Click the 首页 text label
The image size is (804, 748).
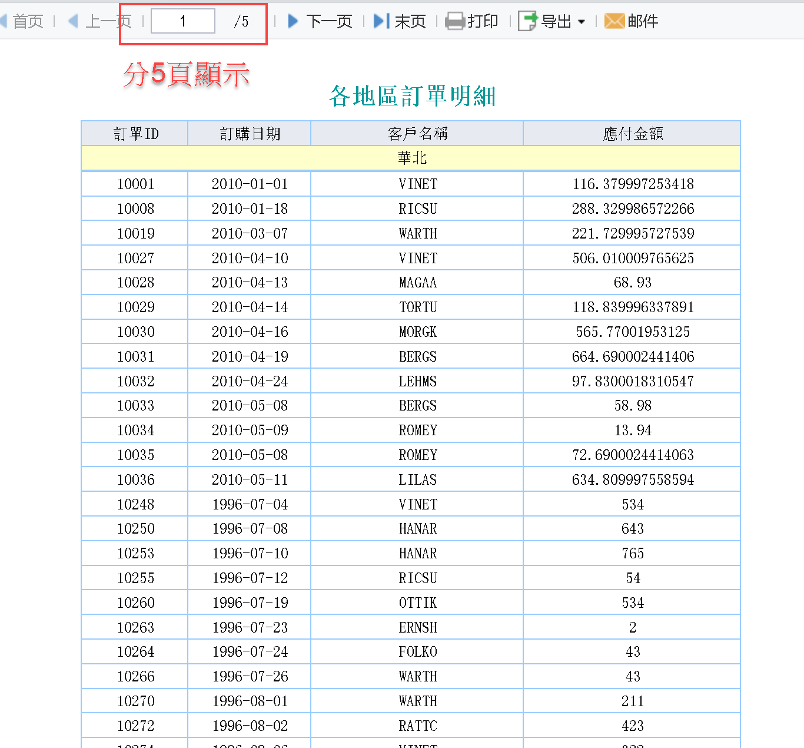[28, 22]
